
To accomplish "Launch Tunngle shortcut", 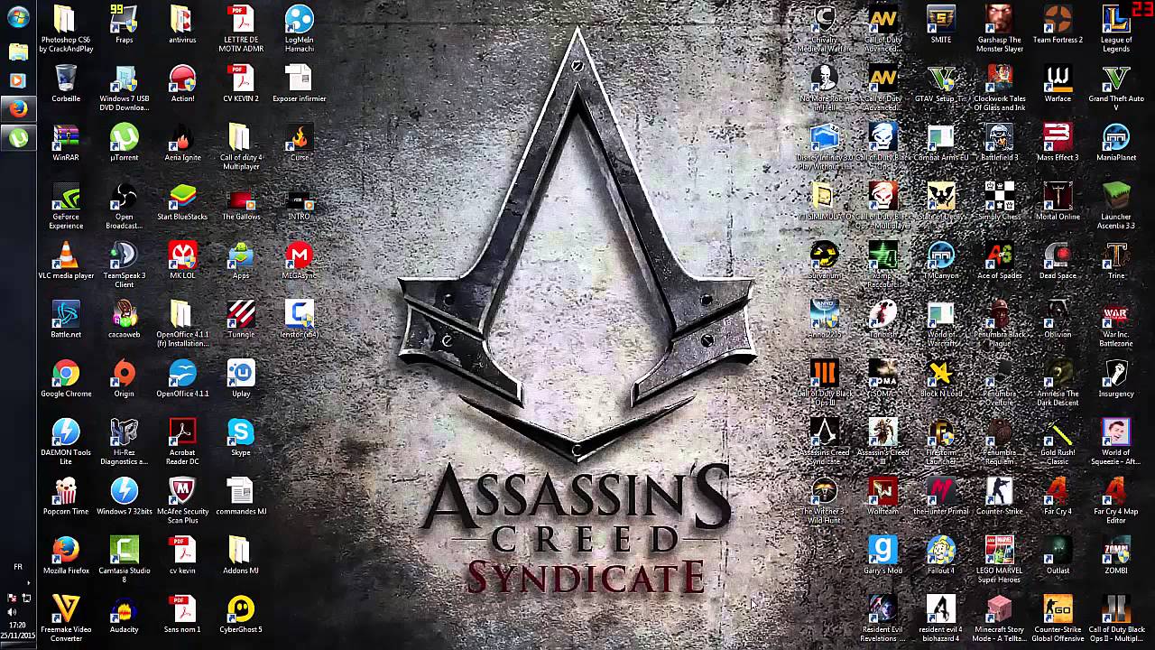I will tap(241, 320).
